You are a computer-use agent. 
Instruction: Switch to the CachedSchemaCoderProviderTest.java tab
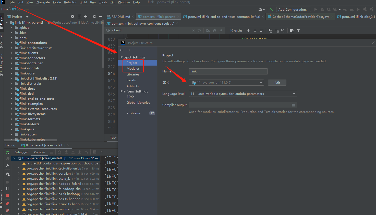pos(301,17)
